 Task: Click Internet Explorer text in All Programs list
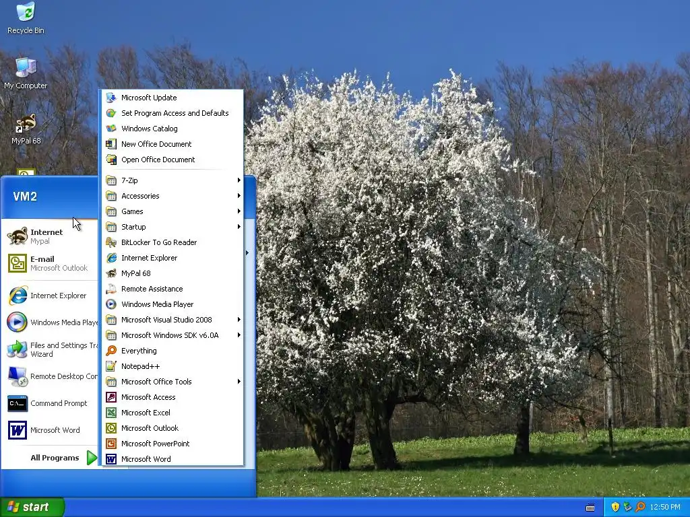pyautogui.click(x=149, y=258)
